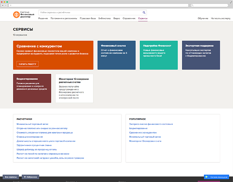This screenshot has height=182, width=233.
Task: Click the fullscreen expand icon
Action: click(x=231, y=2)
